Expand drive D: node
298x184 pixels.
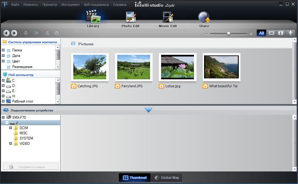pyautogui.click(x=3, y=86)
